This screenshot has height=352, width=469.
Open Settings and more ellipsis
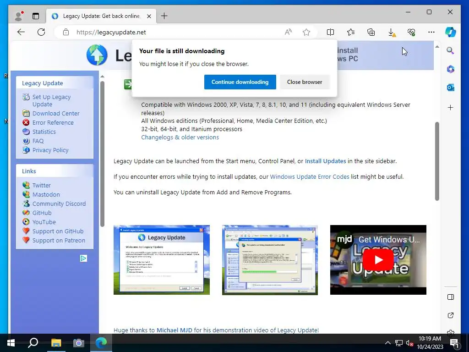click(431, 32)
